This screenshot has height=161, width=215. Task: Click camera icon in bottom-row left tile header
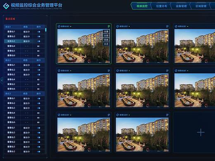pos(59,115)
